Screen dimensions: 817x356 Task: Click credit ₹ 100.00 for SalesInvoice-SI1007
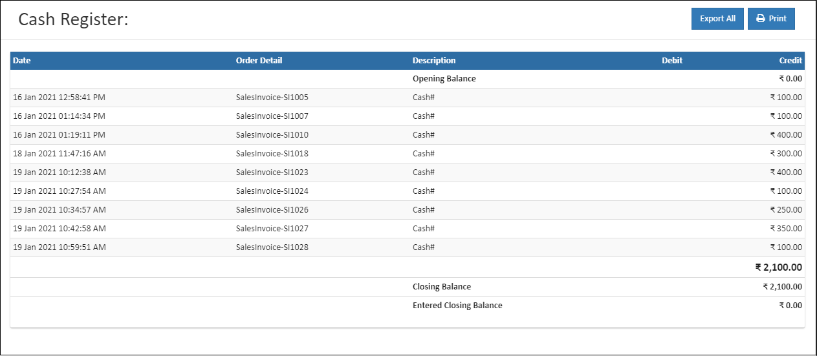point(786,116)
